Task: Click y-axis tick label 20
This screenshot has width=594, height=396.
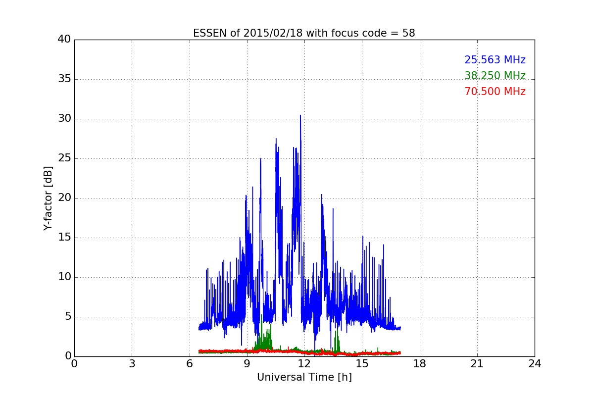Action: point(64,198)
